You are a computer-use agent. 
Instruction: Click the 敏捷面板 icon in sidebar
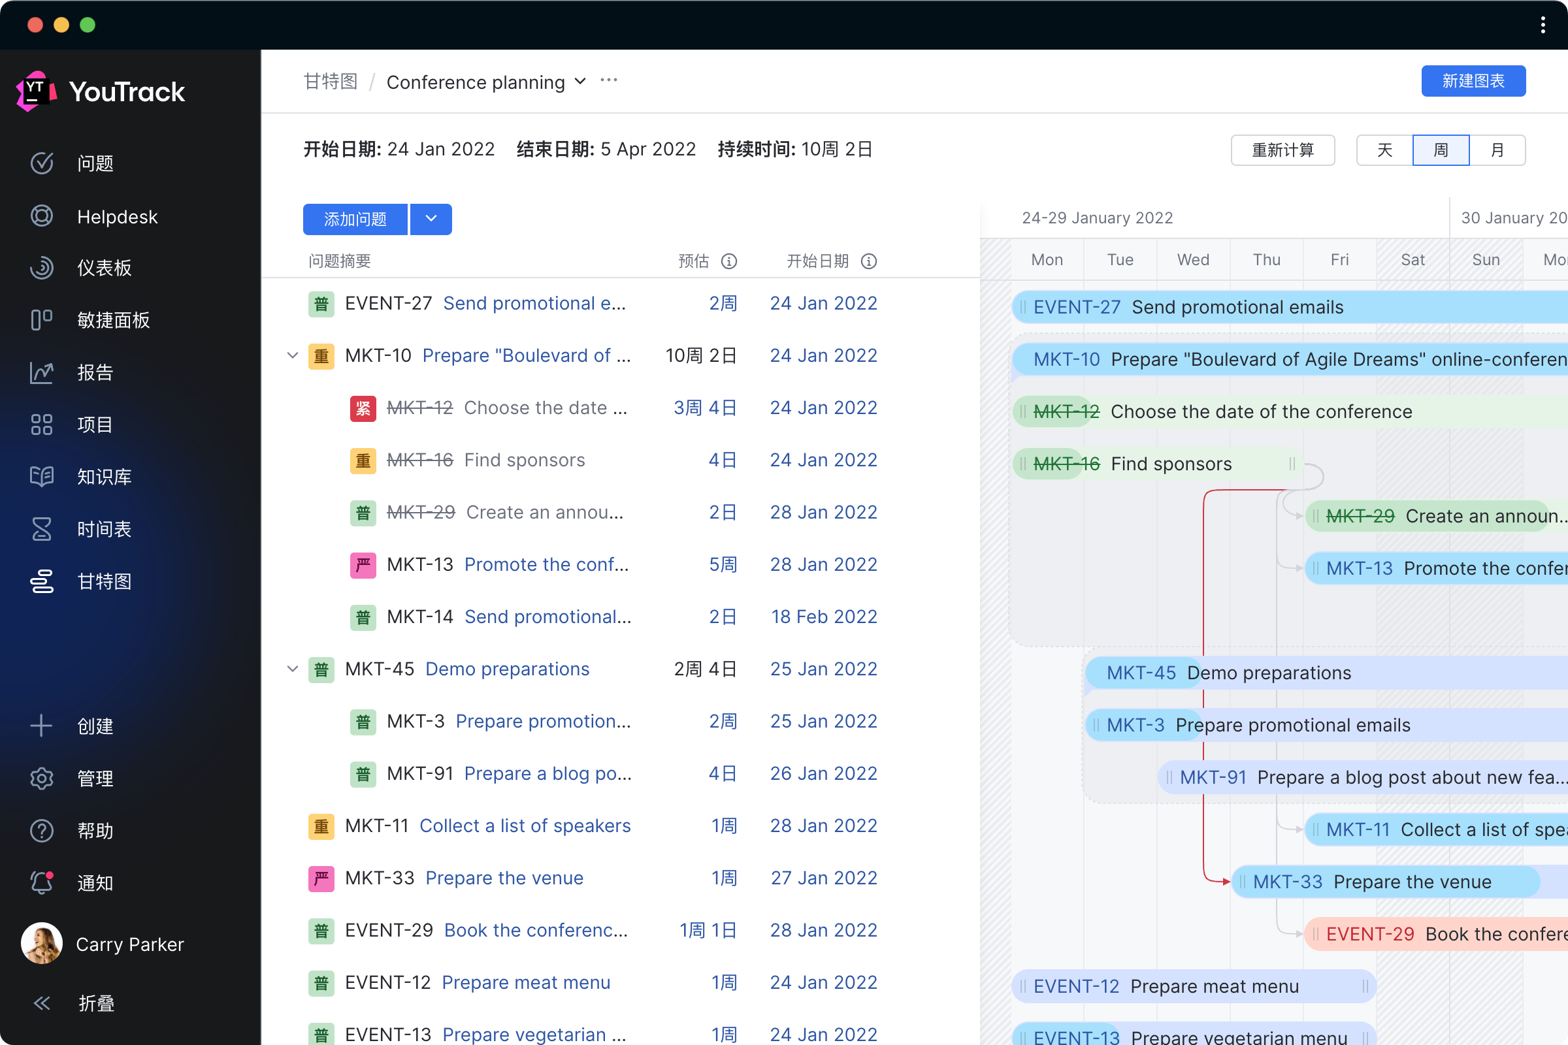point(42,319)
